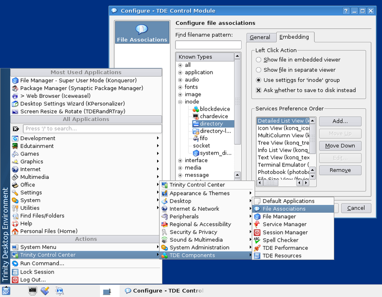
Task: Click the Internet globe icon in menu
Action: pyautogui.click(x=15, y=169)
